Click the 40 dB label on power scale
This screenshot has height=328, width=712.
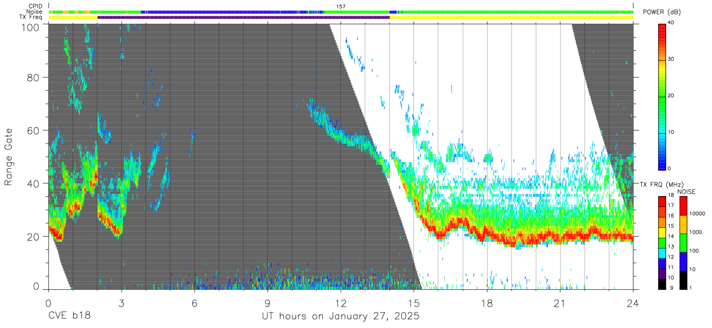pyautogui.click(x=673, y=23)
